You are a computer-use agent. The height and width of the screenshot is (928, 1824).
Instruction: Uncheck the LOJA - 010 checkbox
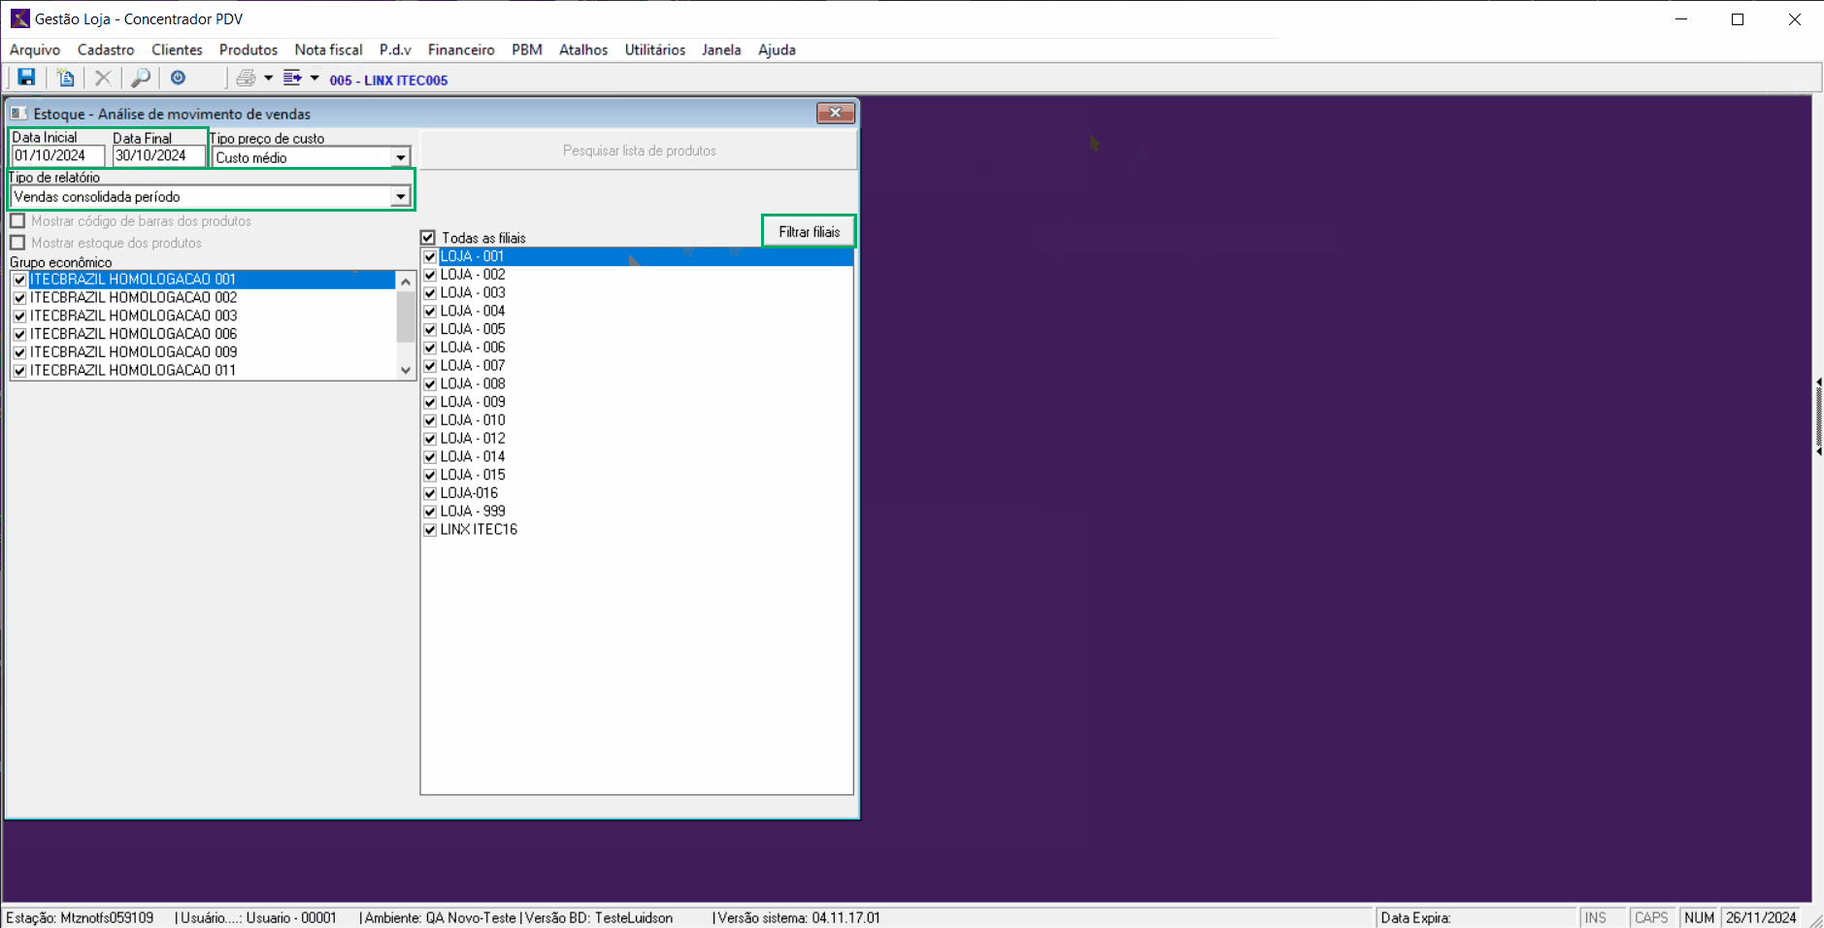coord(430,420)
